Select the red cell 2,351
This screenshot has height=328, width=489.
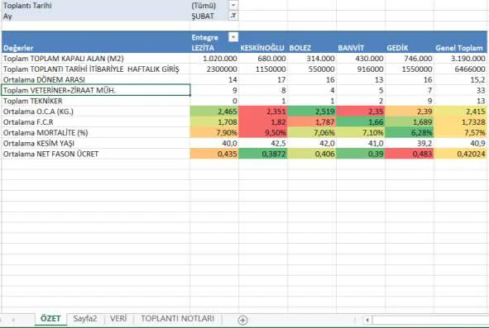(x=263, y=112)
